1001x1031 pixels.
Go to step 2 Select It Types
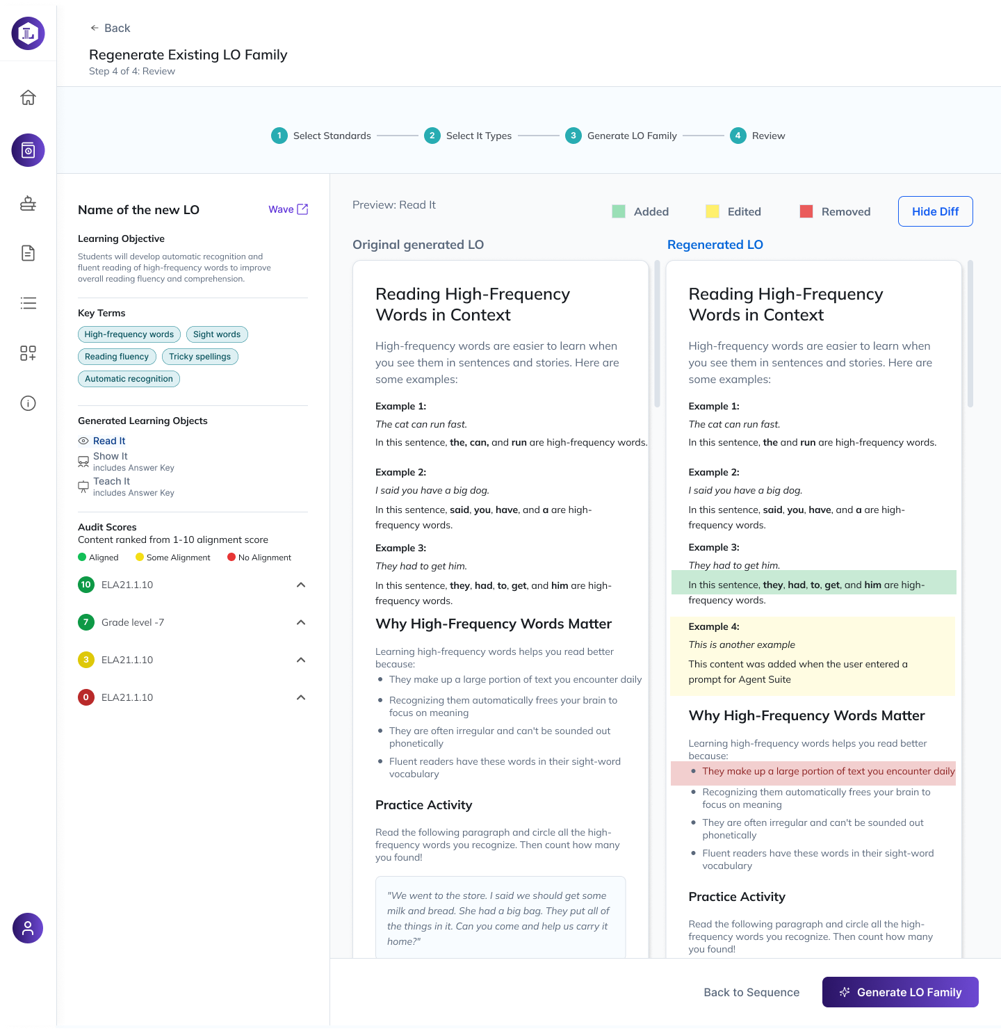click(468, 136)
